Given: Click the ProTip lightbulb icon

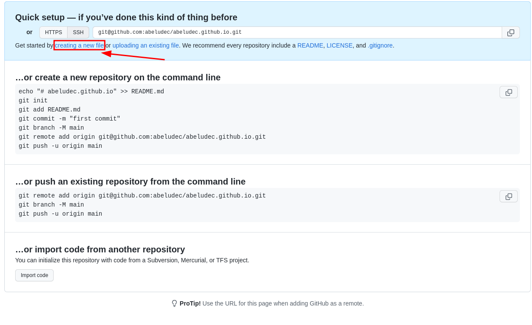Looking at the screenshot, I should point(174,303).
